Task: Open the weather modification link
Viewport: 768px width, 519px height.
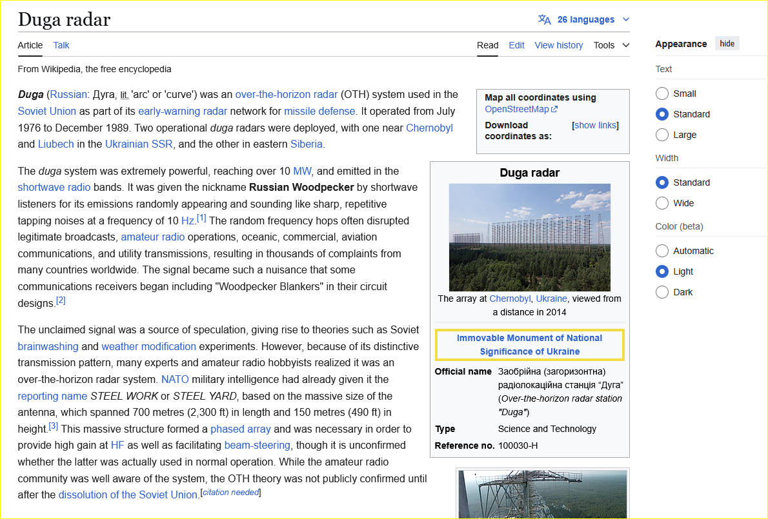Action: (x=148, y=346)
